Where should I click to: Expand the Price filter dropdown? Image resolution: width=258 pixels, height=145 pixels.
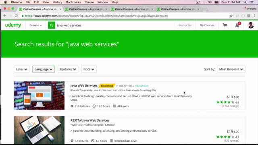[x=89, y=69]
